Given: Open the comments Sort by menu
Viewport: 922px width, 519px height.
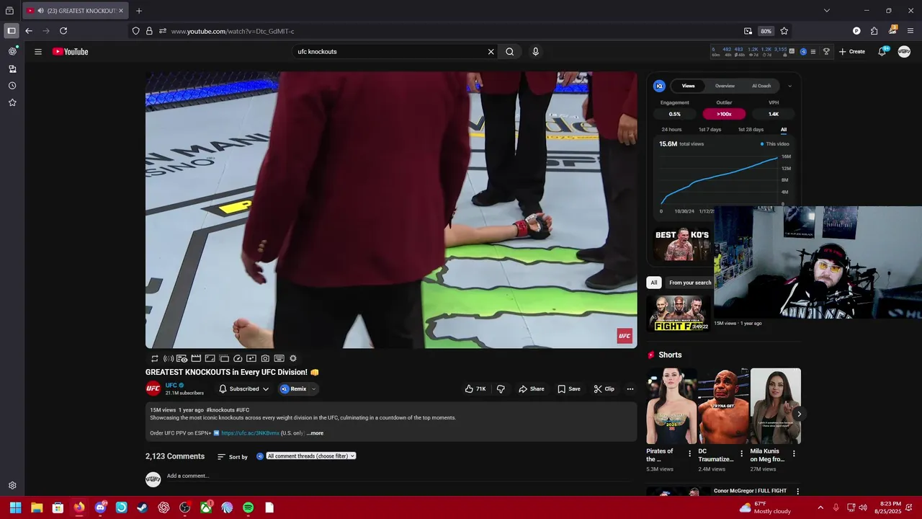Looking at the screenshot, I should click(233, 456).
